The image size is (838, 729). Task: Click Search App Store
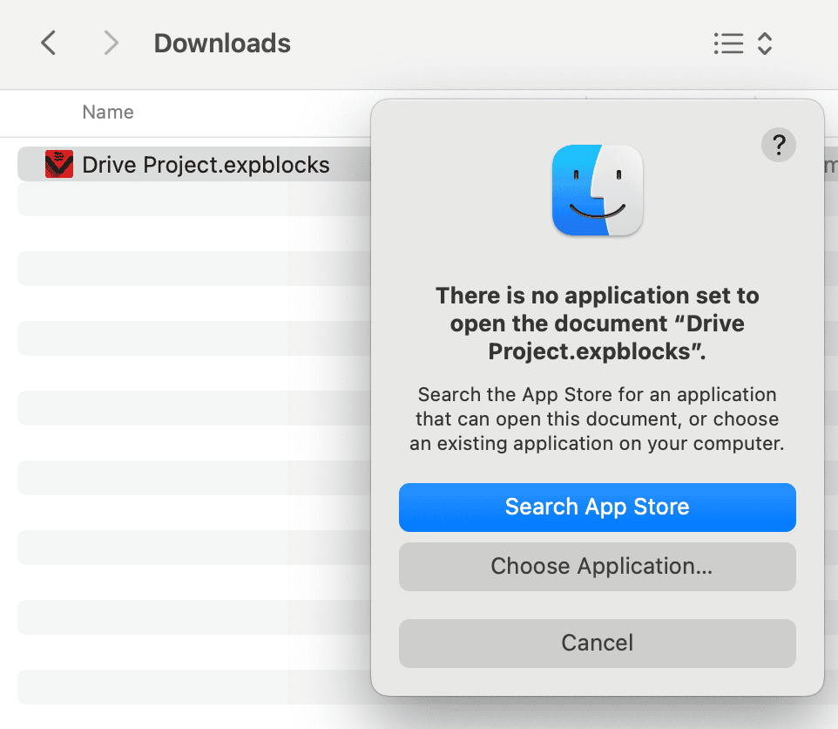[597, 507]
